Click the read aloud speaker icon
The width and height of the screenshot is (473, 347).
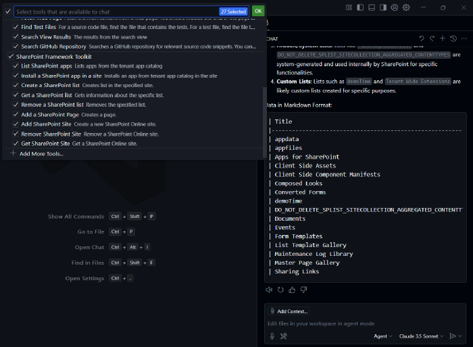(269, 290)
